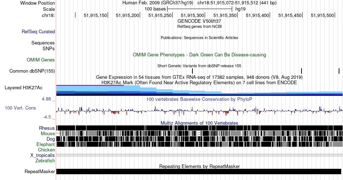Open Layered H3K27Ac track settings label
The height and width of the screenshot is (180, 343).
point(23,87)
